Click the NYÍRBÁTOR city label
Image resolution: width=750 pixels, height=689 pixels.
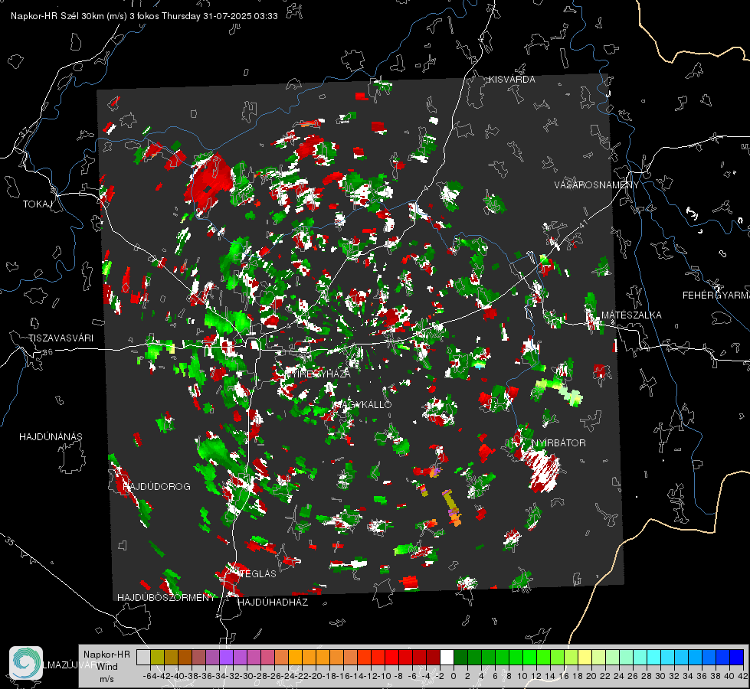pyautogui.click(x=558, y=443)
